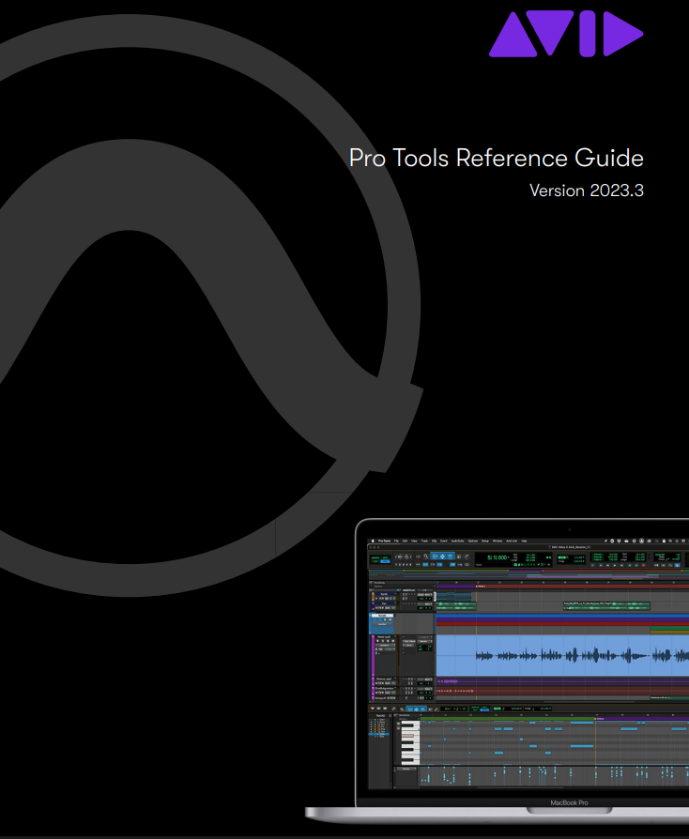Open the AudioSuite menu
Viewport: 689px width, 839px height.
point(458,541)
